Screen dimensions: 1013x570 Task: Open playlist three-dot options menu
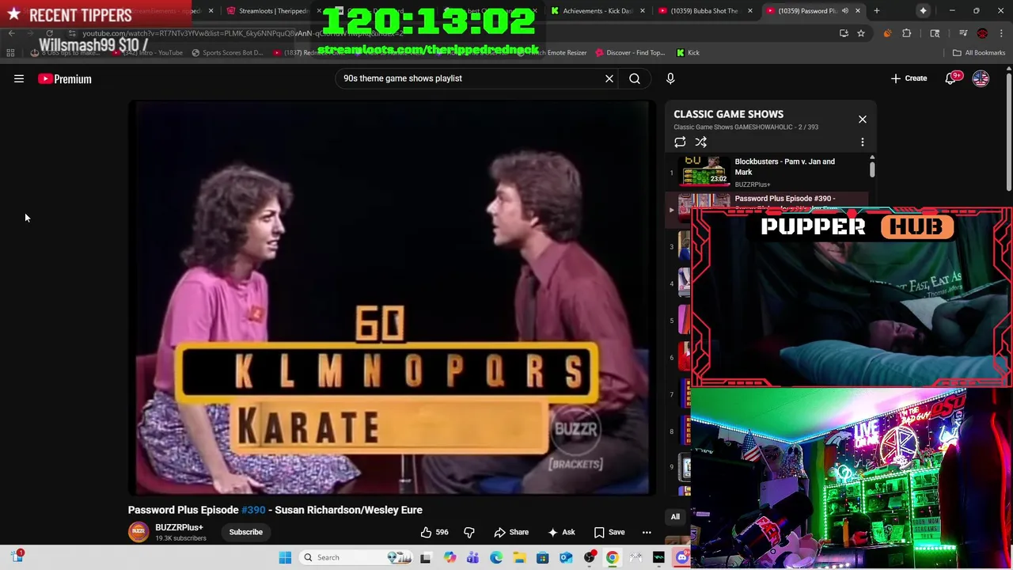(863, 142)
